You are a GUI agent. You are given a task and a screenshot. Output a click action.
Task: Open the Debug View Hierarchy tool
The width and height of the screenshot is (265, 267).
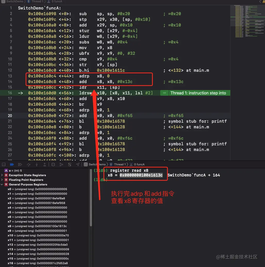coord(53,164)
